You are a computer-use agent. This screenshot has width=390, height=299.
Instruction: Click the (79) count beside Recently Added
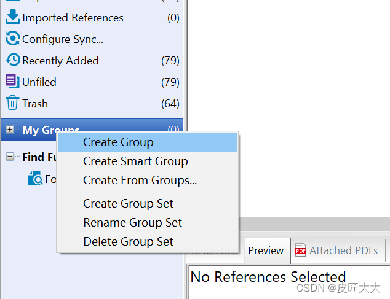[x=170, y=61]
